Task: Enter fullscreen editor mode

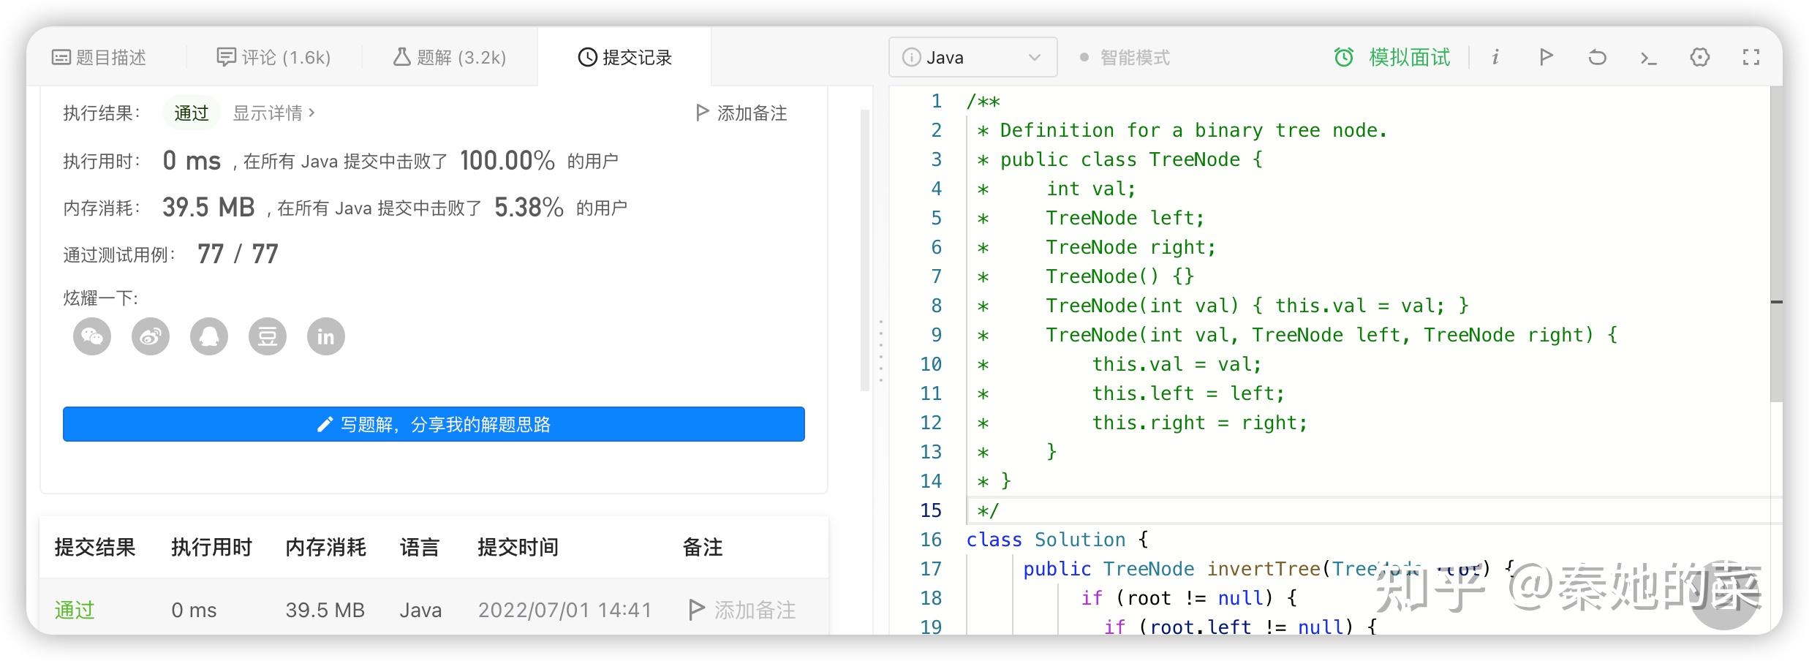Action: tap(1751, 57)
